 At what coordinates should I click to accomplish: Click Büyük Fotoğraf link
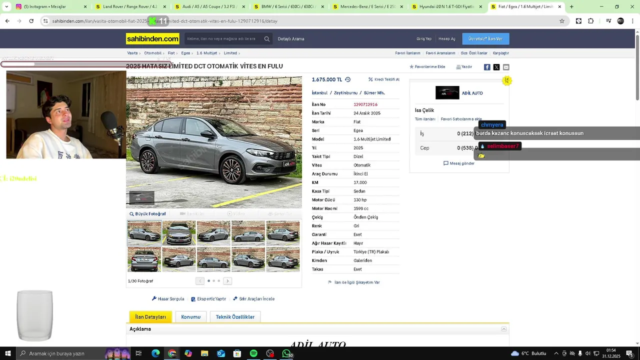tap(147, 214)
